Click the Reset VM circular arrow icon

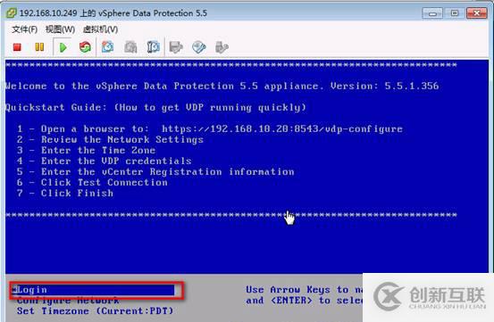(85, 47)
